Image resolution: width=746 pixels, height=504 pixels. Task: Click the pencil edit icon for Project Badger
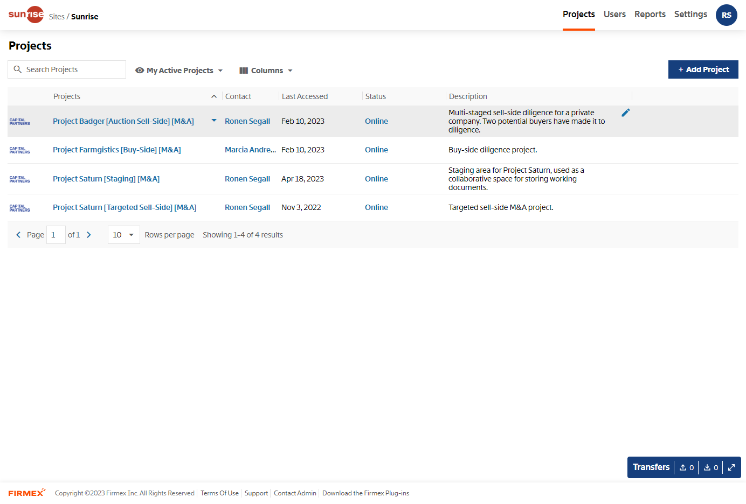click(x=625, y=113)
